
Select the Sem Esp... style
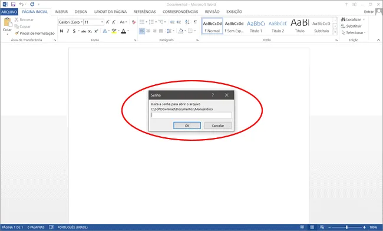pos(234,26)
